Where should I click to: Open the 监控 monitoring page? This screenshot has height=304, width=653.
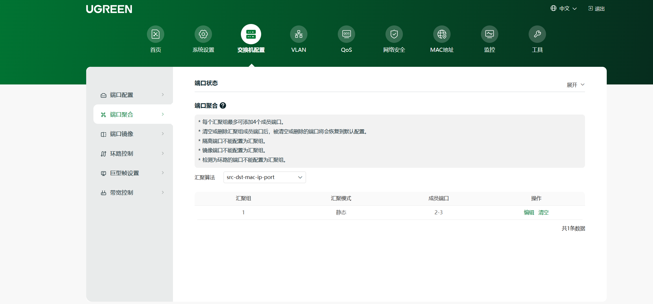[489, 39]
